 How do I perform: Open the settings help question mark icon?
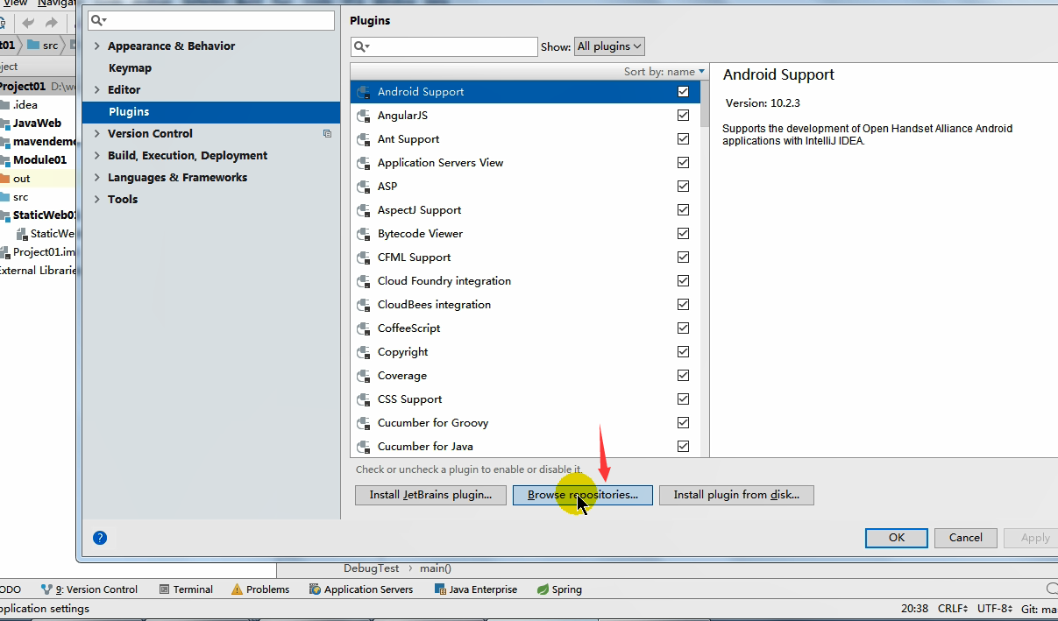pyautogui.click(x=100, y=538)
